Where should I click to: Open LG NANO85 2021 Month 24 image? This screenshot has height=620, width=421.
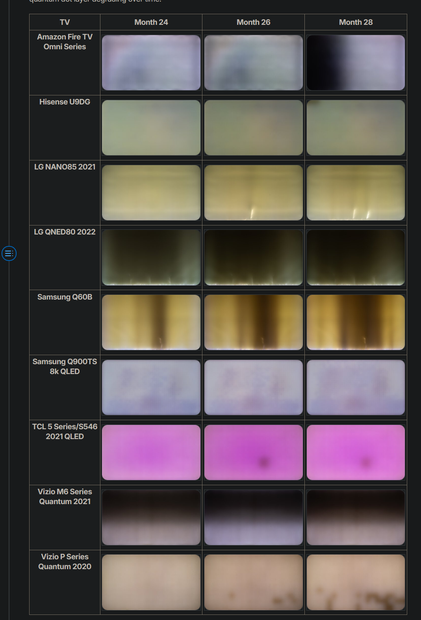point(151,193)
